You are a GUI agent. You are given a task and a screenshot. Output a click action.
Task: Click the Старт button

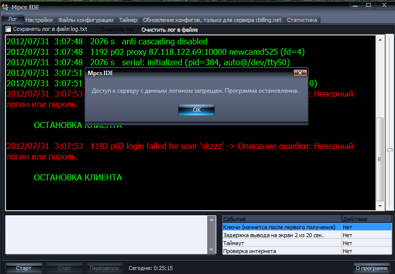23,268
